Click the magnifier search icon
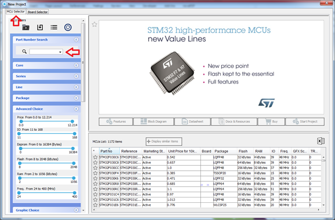The width and height of the screenshot is (335, 220). click(24, 52)
